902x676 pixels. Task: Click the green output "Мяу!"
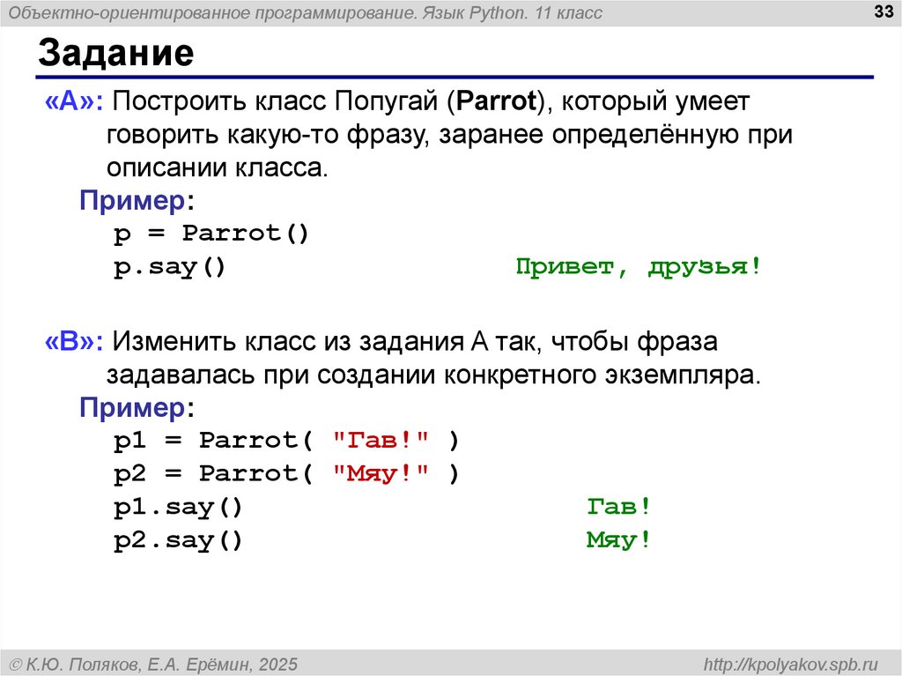click(x=618, y=541)
